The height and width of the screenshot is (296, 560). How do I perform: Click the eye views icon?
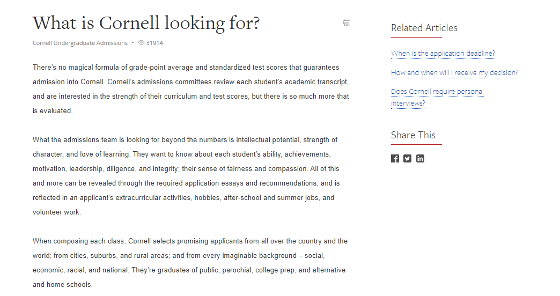[x=141, y=42]
